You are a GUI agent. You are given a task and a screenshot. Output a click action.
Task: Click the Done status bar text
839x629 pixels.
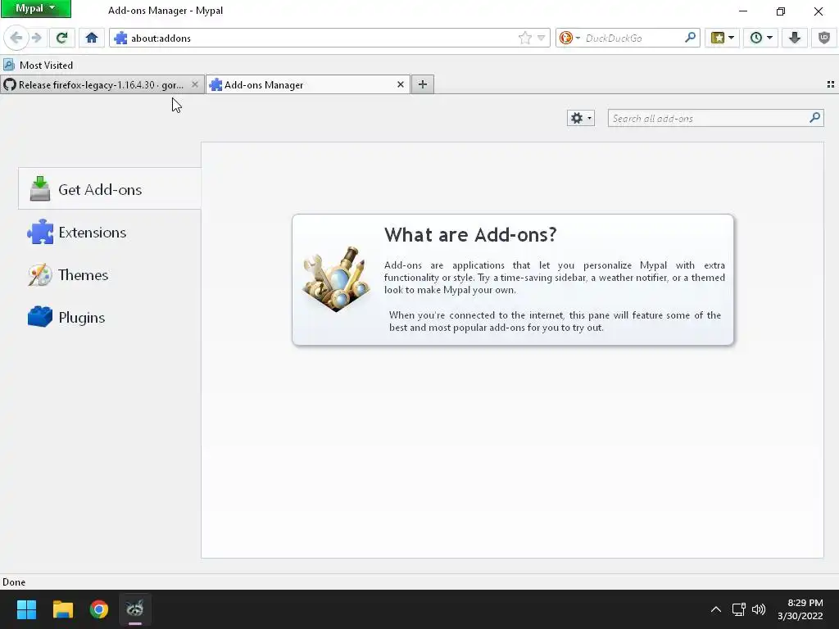14,582
